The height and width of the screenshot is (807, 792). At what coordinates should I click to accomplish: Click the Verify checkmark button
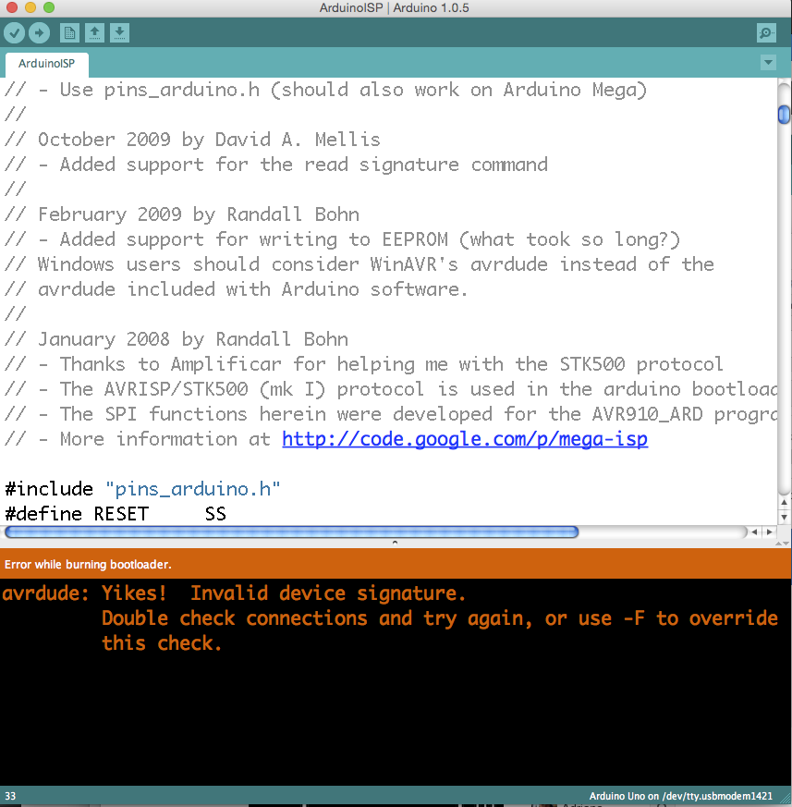pyautogui.click(x=15, y=33)
